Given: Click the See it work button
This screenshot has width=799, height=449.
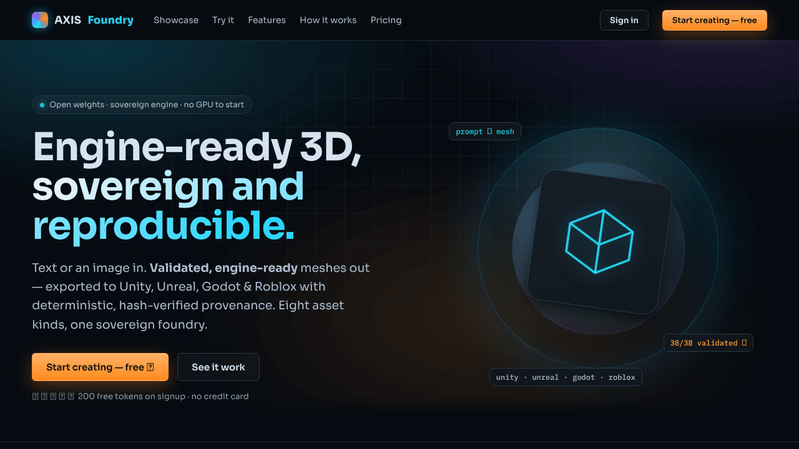Looking at the screenshot, I should coord(218,367).
